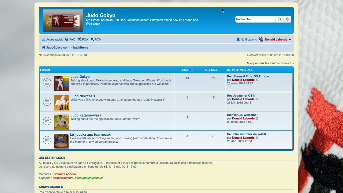Screen dimensions: 343x193
Task: Open advanced search gear icon
Action: point(287,19)
